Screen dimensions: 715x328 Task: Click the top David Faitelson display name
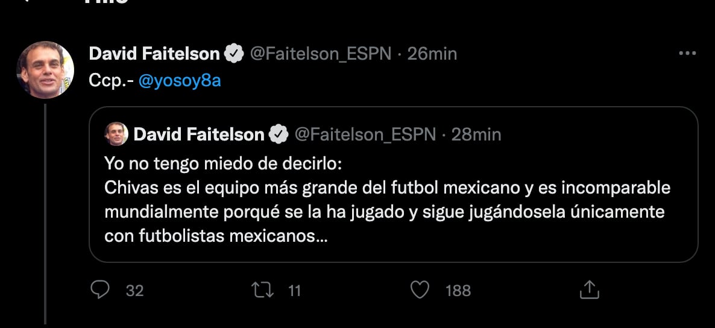click(x=154, y=54)
